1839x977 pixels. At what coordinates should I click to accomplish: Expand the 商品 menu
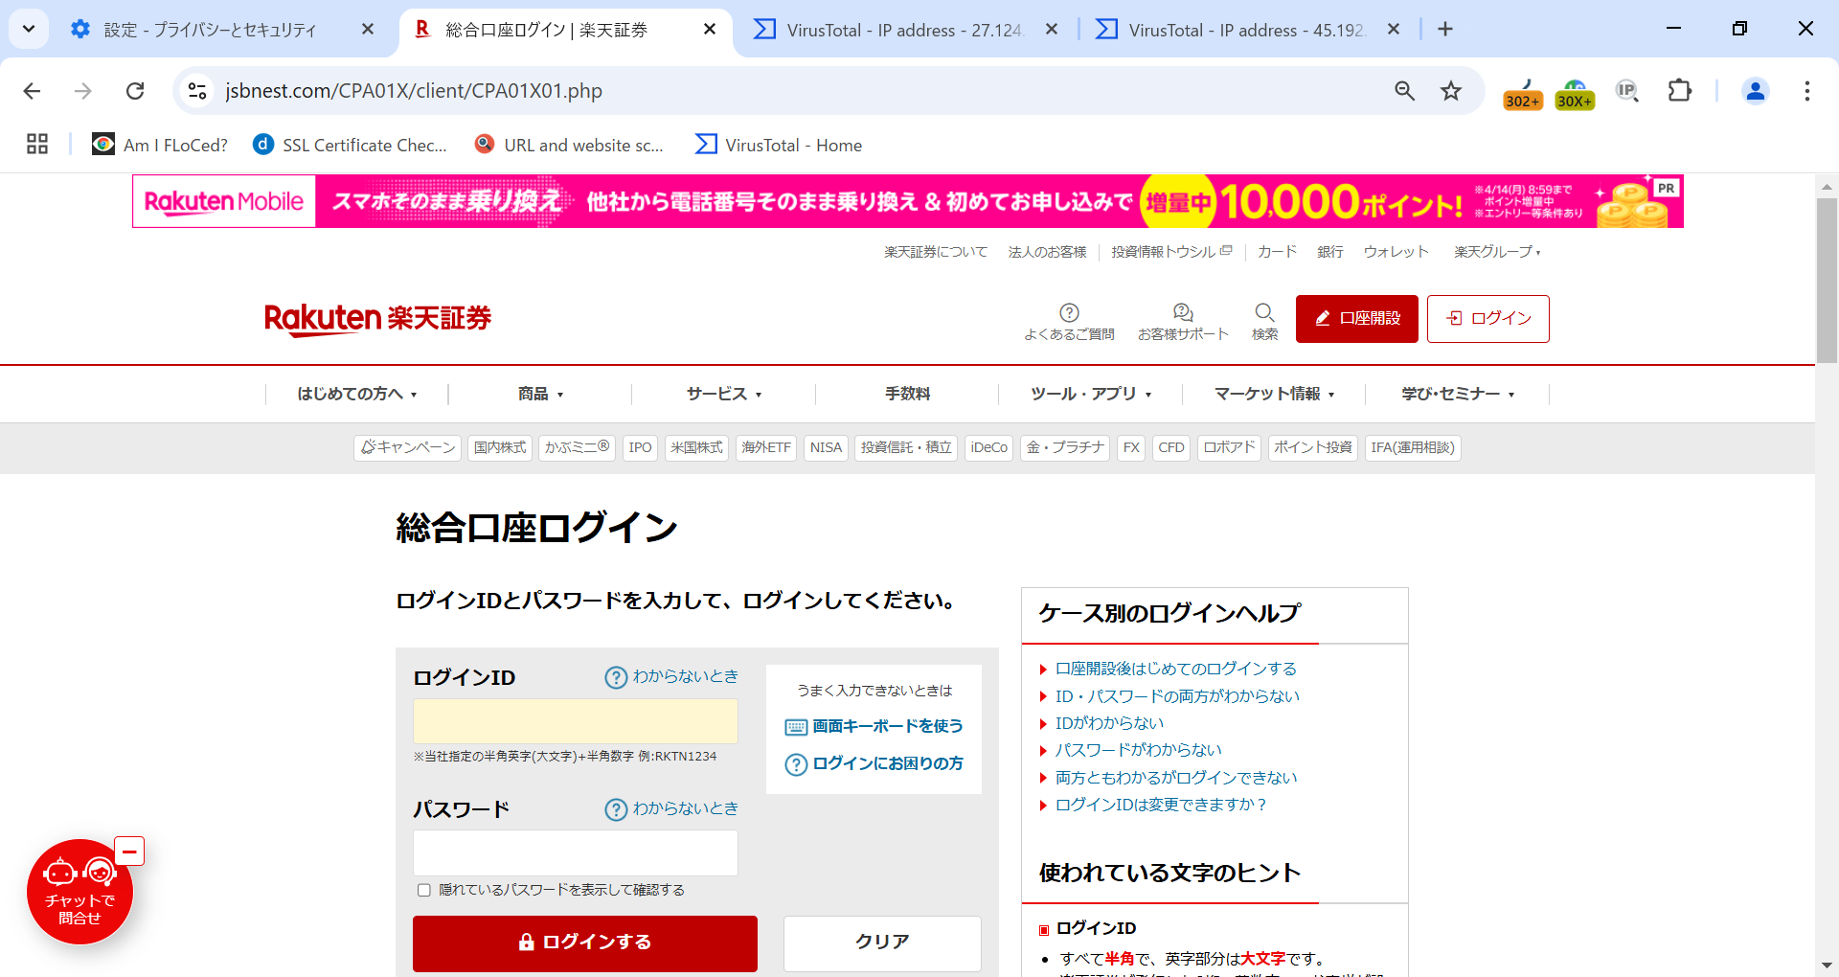(540, 394)
